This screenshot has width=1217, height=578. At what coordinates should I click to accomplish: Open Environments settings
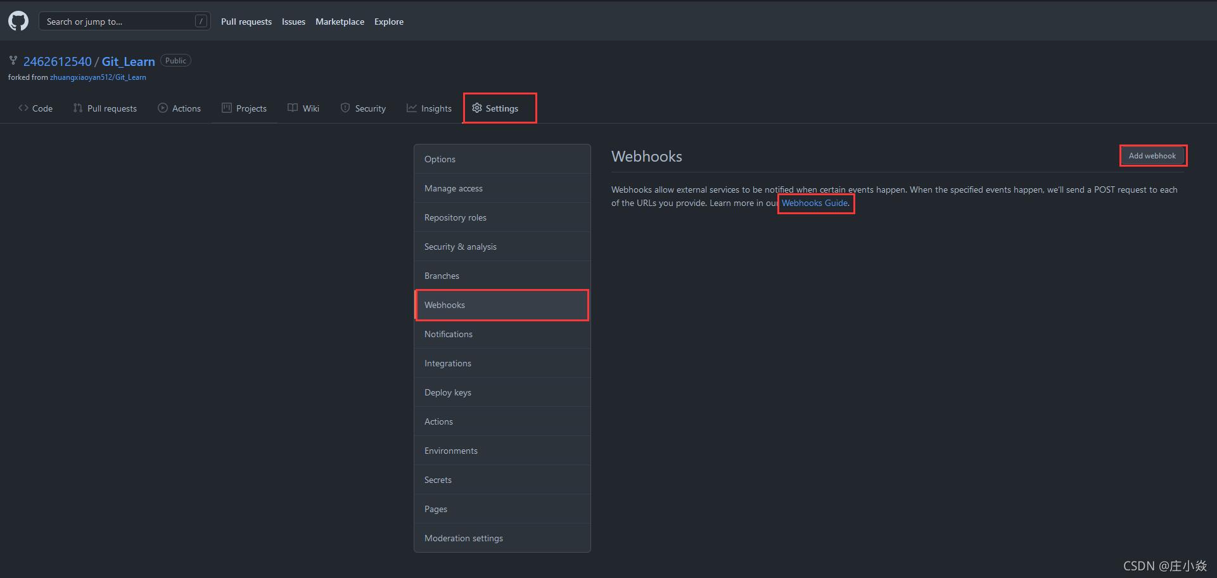click(x=502, y=451)
